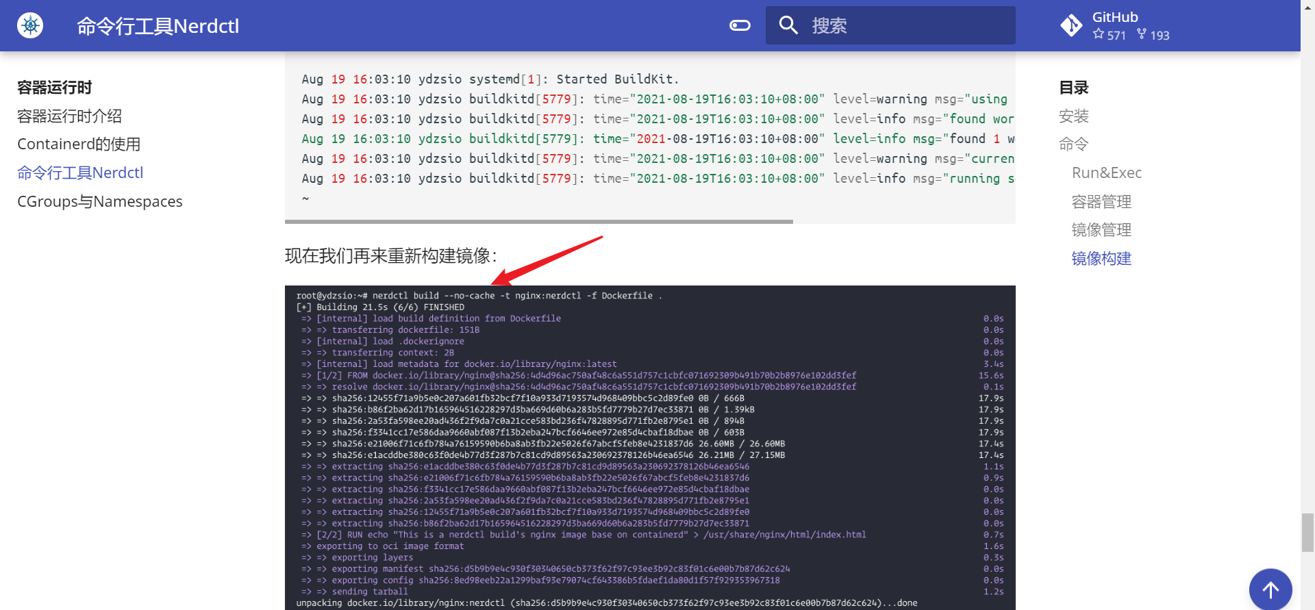
Task: Click the 193 forks count
Action: [1153, 35]
